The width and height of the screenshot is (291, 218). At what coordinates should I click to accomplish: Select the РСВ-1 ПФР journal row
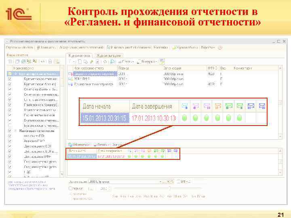click(173, 79)
